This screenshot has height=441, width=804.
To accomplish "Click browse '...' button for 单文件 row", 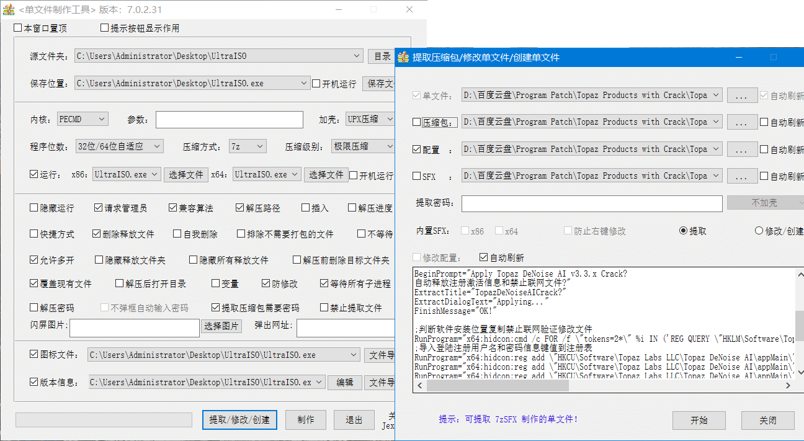I will [x=743, y=96].
